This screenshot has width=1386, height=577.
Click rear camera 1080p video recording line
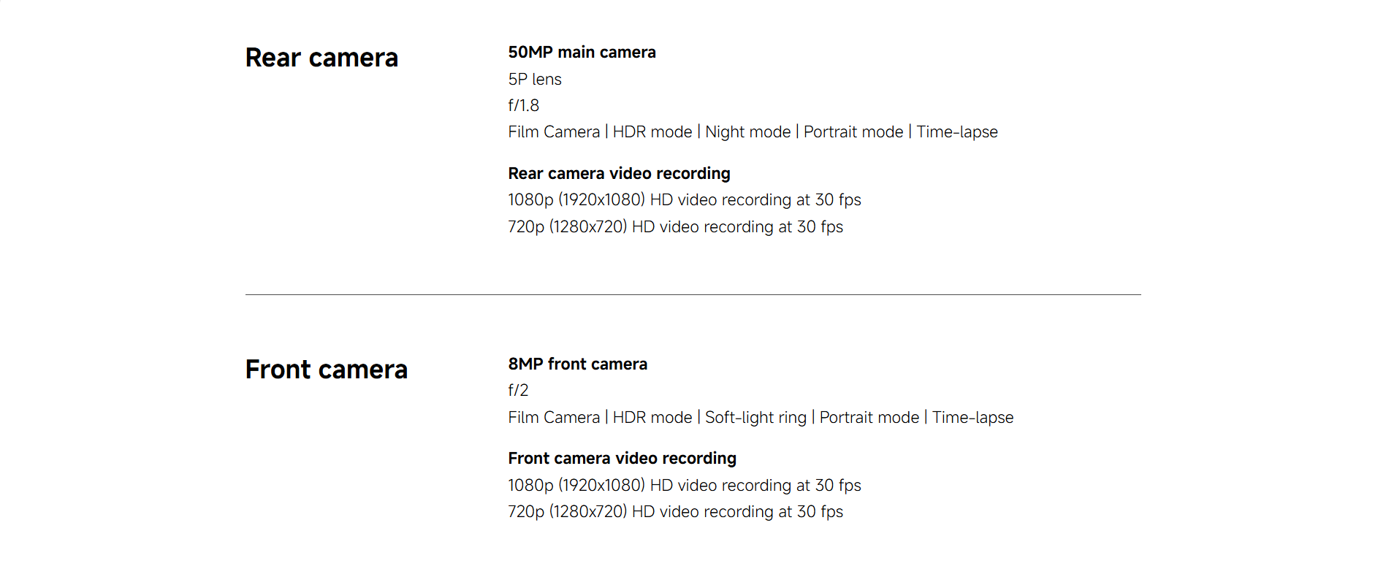(684, 200)
